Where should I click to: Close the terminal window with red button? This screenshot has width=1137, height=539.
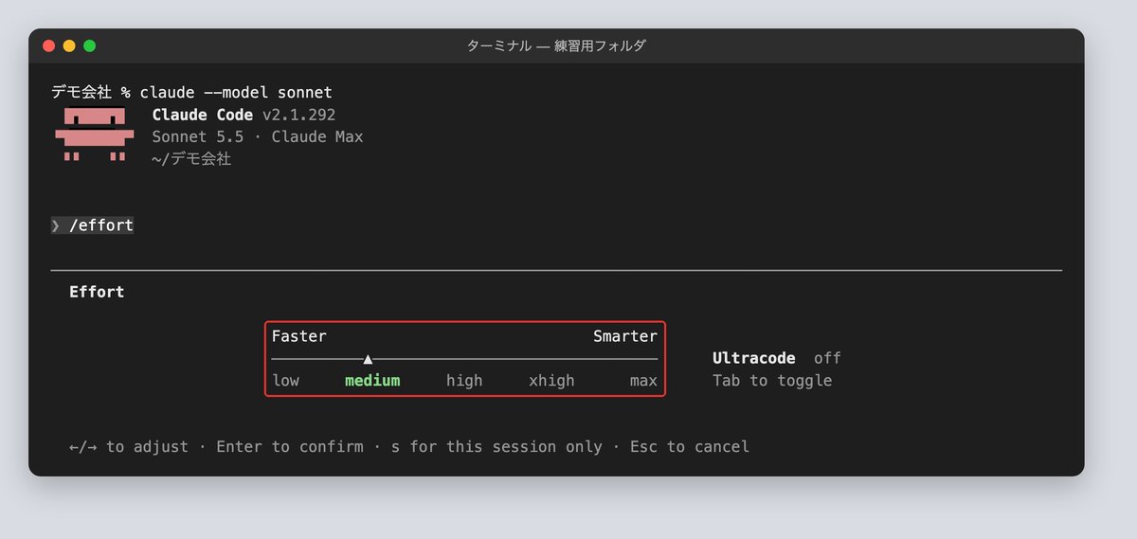point(49,45)
